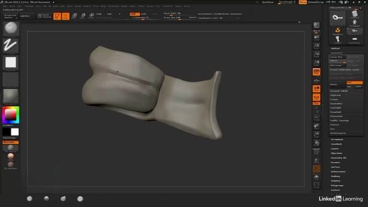Click DefaultZScript in title bar
The width and height of the screenshot is (368, 207).
tap(316, 2)
